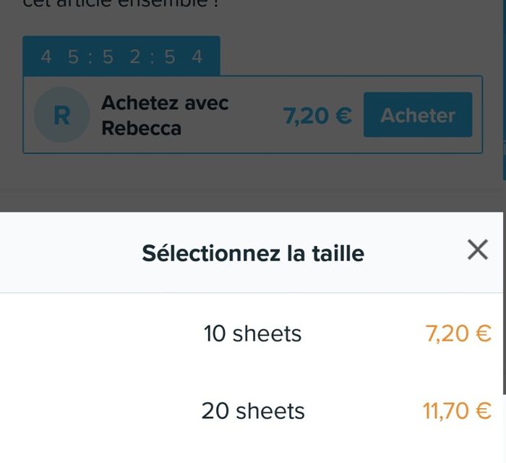The image size is (506, 463).
Task: Click the hours digits '45' in the countdown
Action: (60, 57)
